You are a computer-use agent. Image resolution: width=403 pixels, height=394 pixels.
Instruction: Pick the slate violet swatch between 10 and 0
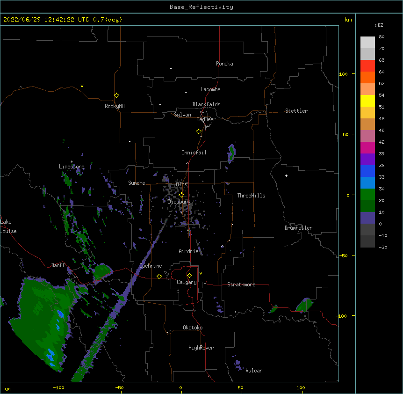coord(367,218)
